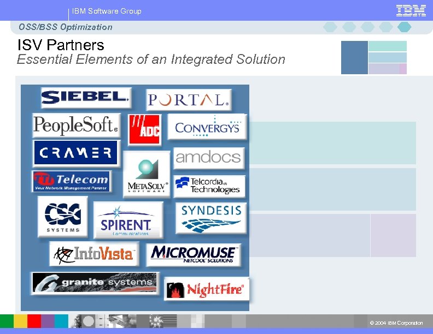
Task: Click the IBM Software Group header text
Action: point(107,11)
